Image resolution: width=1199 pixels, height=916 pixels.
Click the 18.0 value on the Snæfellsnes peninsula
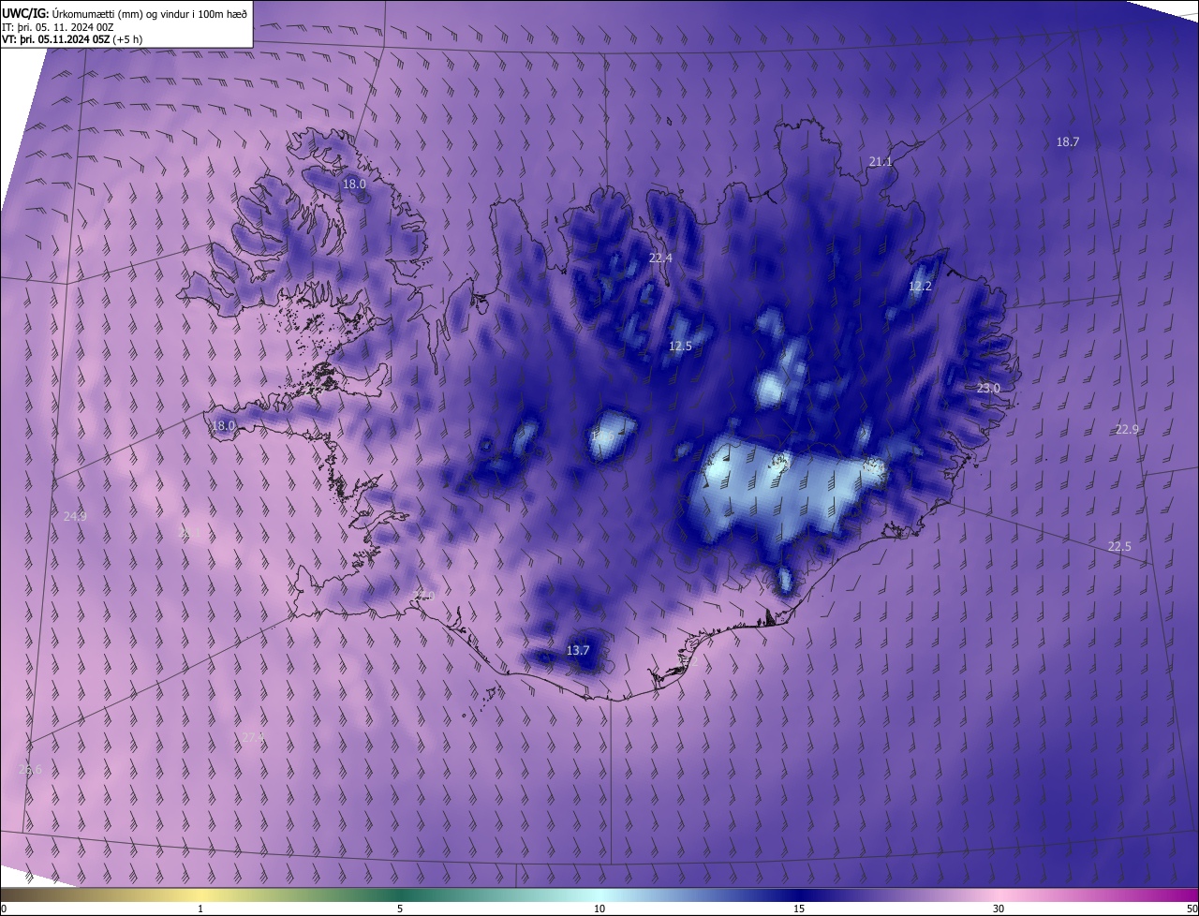pyautogui.click(x=223, y=425)
